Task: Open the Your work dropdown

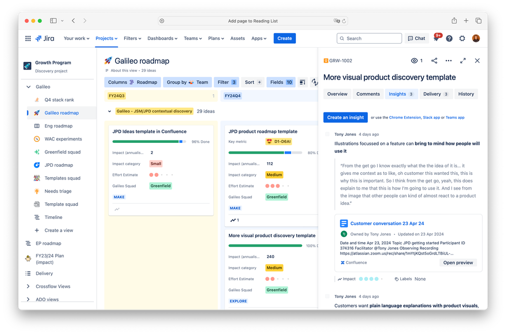Action: [76, 39]
